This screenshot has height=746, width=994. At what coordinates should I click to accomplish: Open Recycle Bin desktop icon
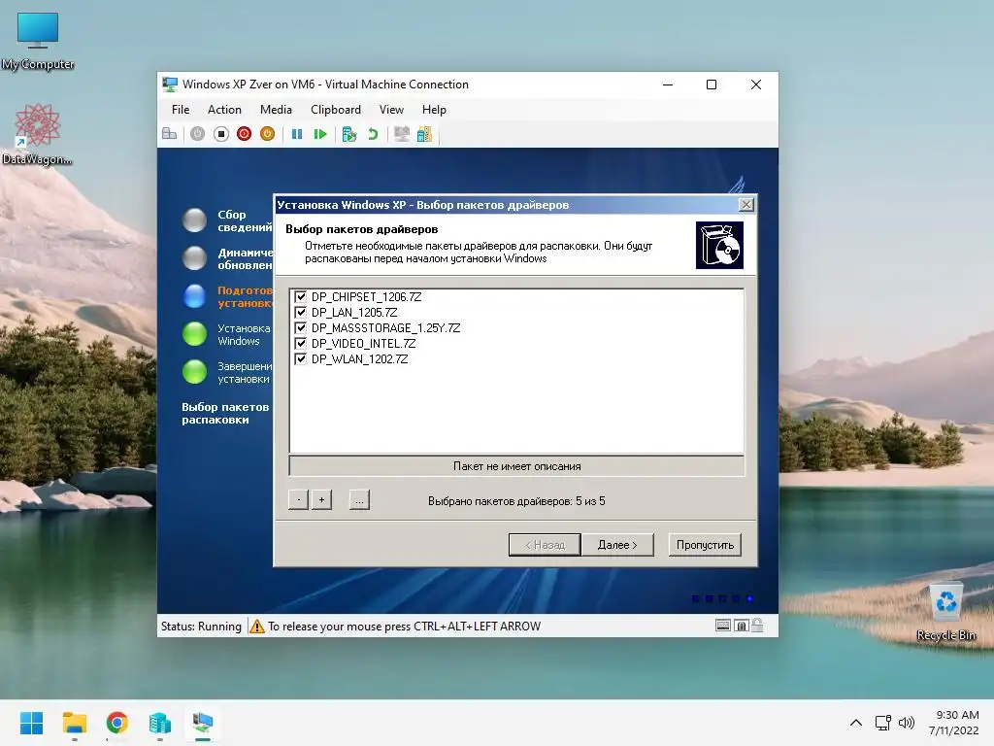(945, 612)
